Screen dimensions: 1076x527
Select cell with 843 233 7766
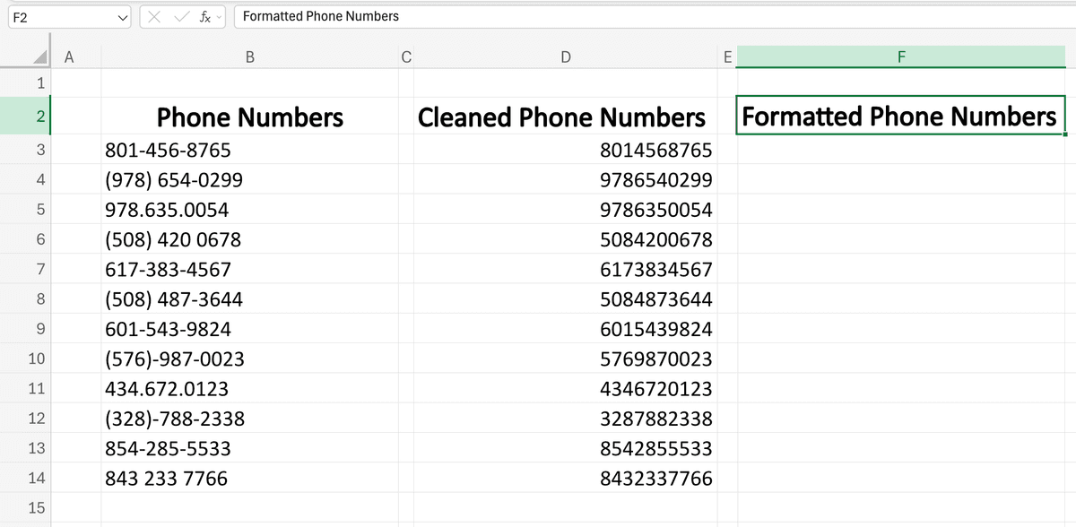(249, 479)
